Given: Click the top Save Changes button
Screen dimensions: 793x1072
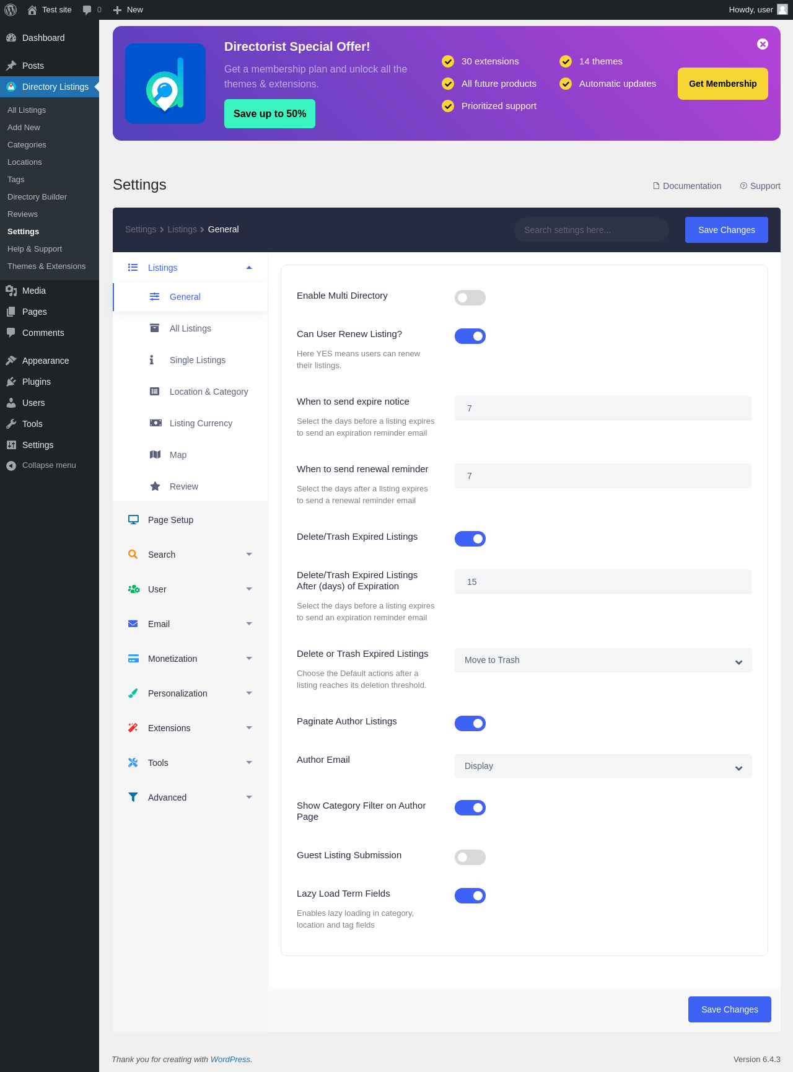Looking at the screenshot, I should point(727,230).
